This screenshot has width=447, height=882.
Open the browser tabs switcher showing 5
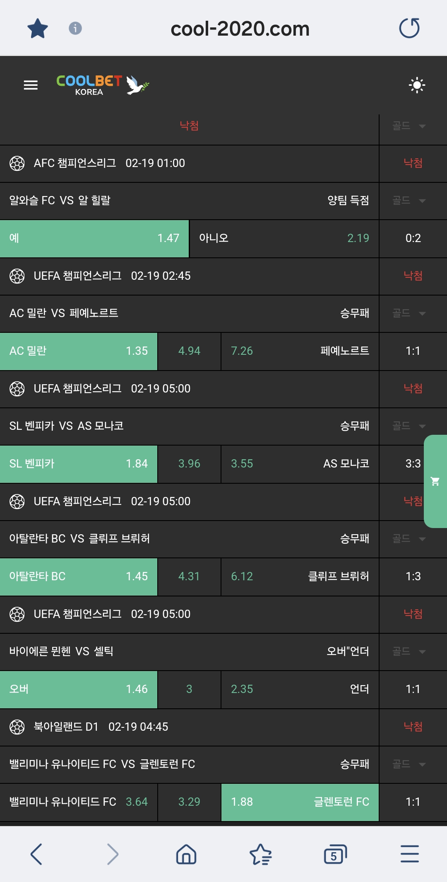[x=334, y=854]
